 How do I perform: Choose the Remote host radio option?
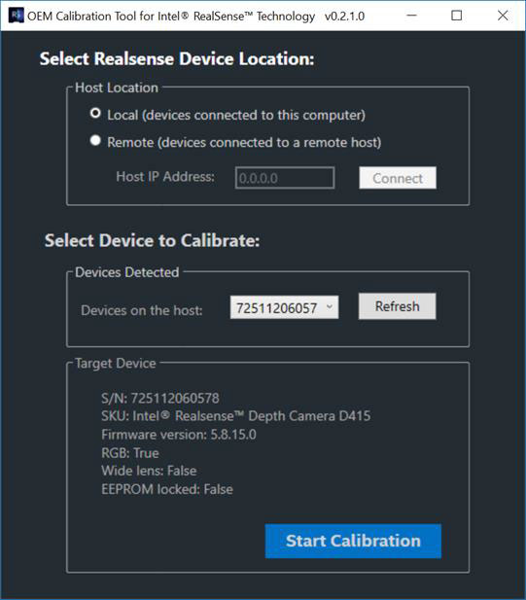(x=95, y=140)
